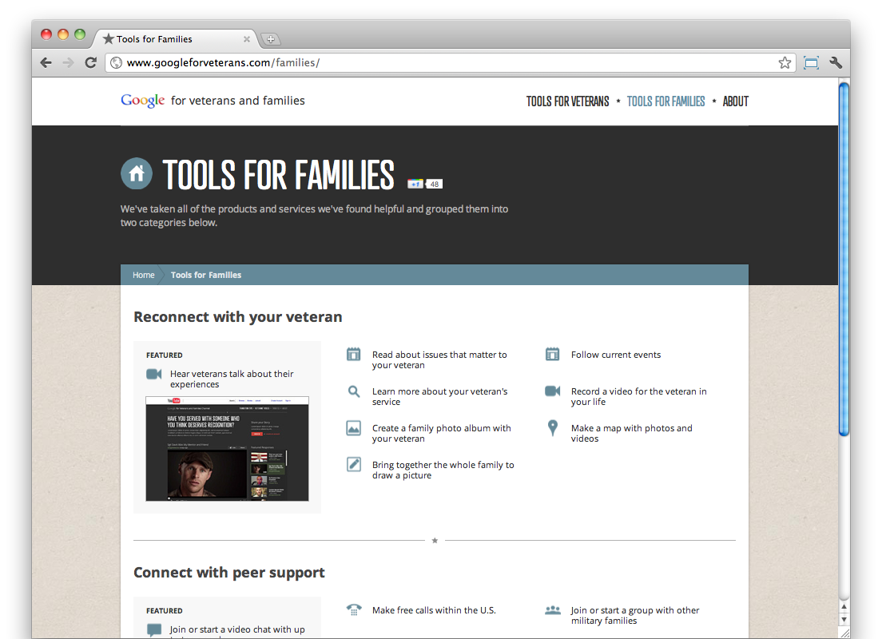The image size is (882, 639).
Task: Open Tools for Families nav item
Action: pos(665,101)
